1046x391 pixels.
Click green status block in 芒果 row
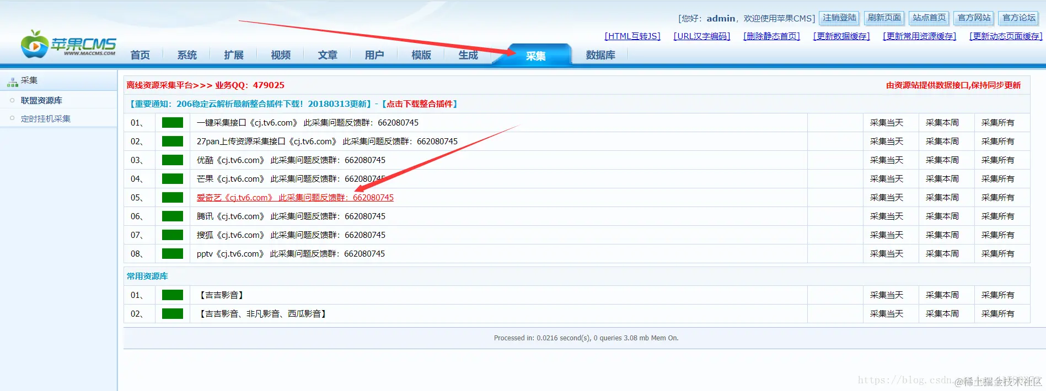pos(173,178)
